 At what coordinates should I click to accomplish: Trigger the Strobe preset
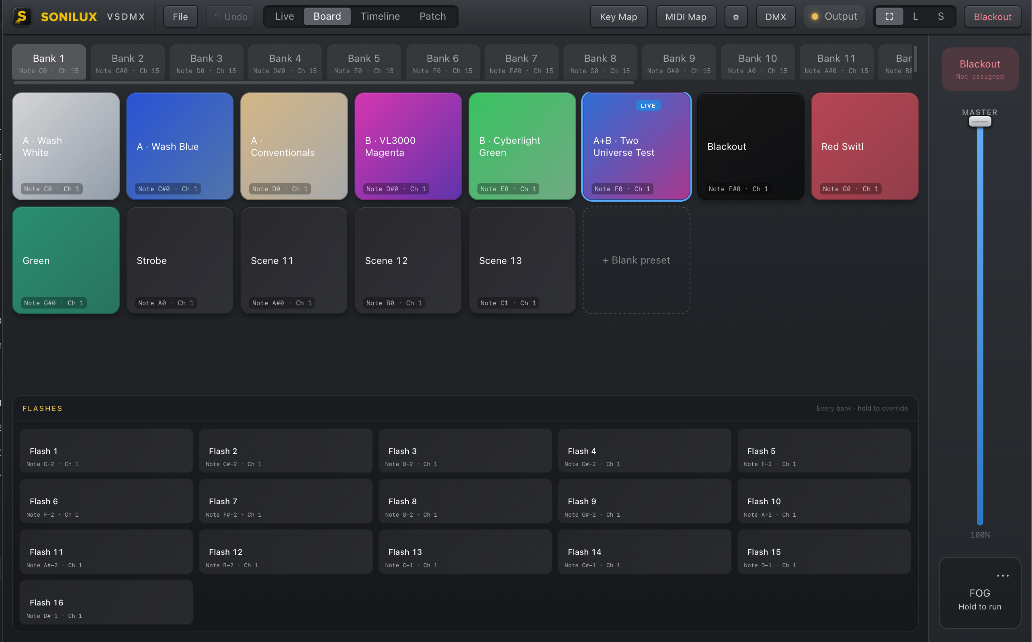click(180, 261)
